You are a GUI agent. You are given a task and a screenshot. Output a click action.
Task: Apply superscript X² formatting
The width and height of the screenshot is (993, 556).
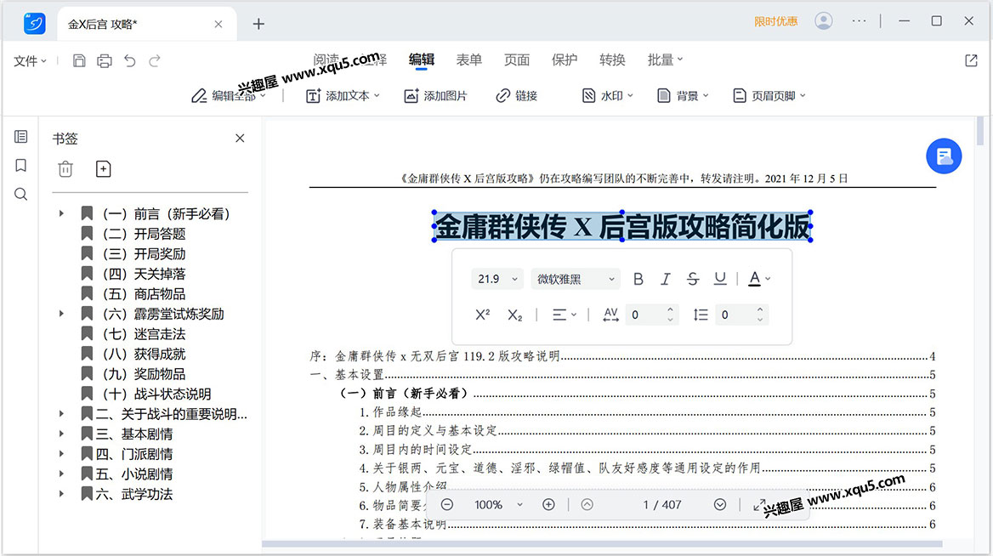pyautogui.click(x=483, y=315)
